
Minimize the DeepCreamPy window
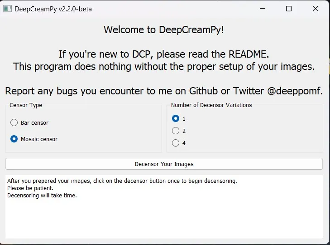click(x=263, y=9)
